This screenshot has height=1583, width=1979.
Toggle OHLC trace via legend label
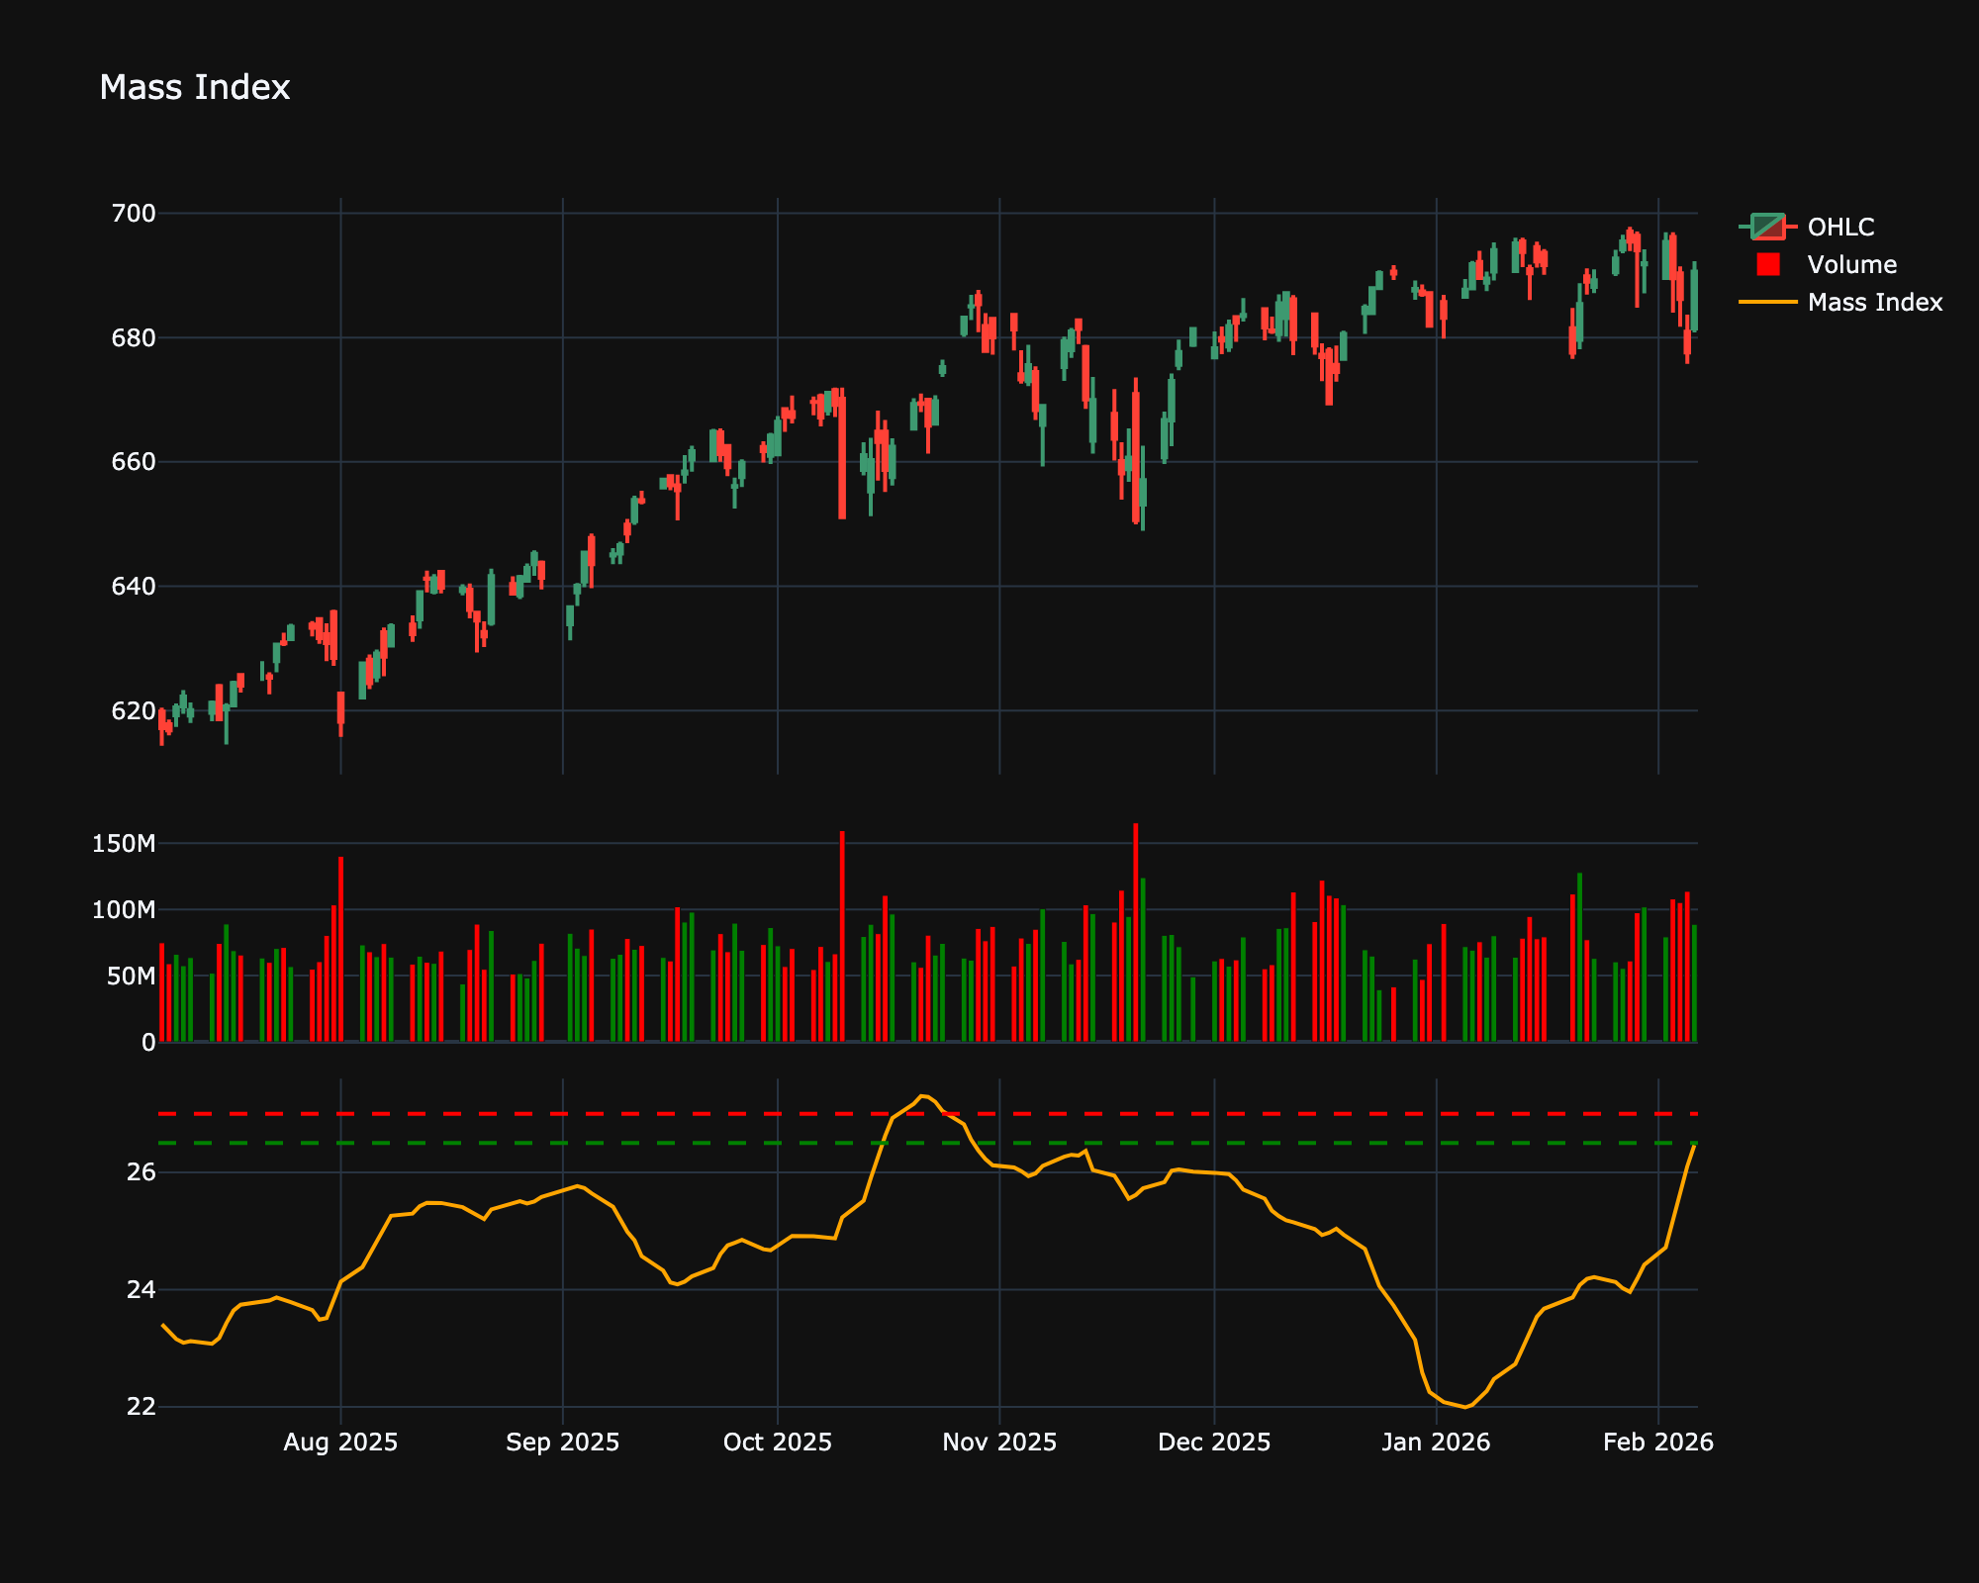point(1840,227)
